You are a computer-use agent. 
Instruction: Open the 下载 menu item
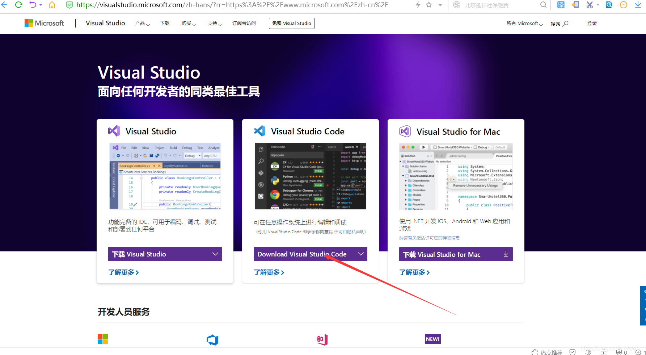tap(165, 23)
